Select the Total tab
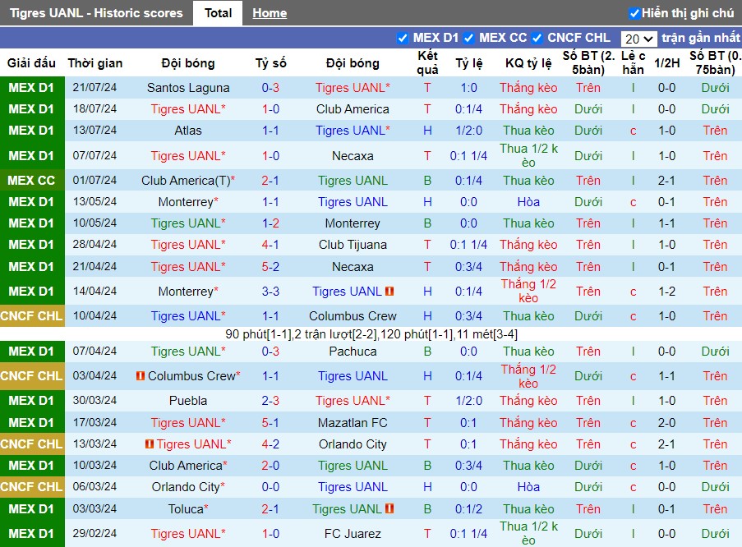 (218, 13)
